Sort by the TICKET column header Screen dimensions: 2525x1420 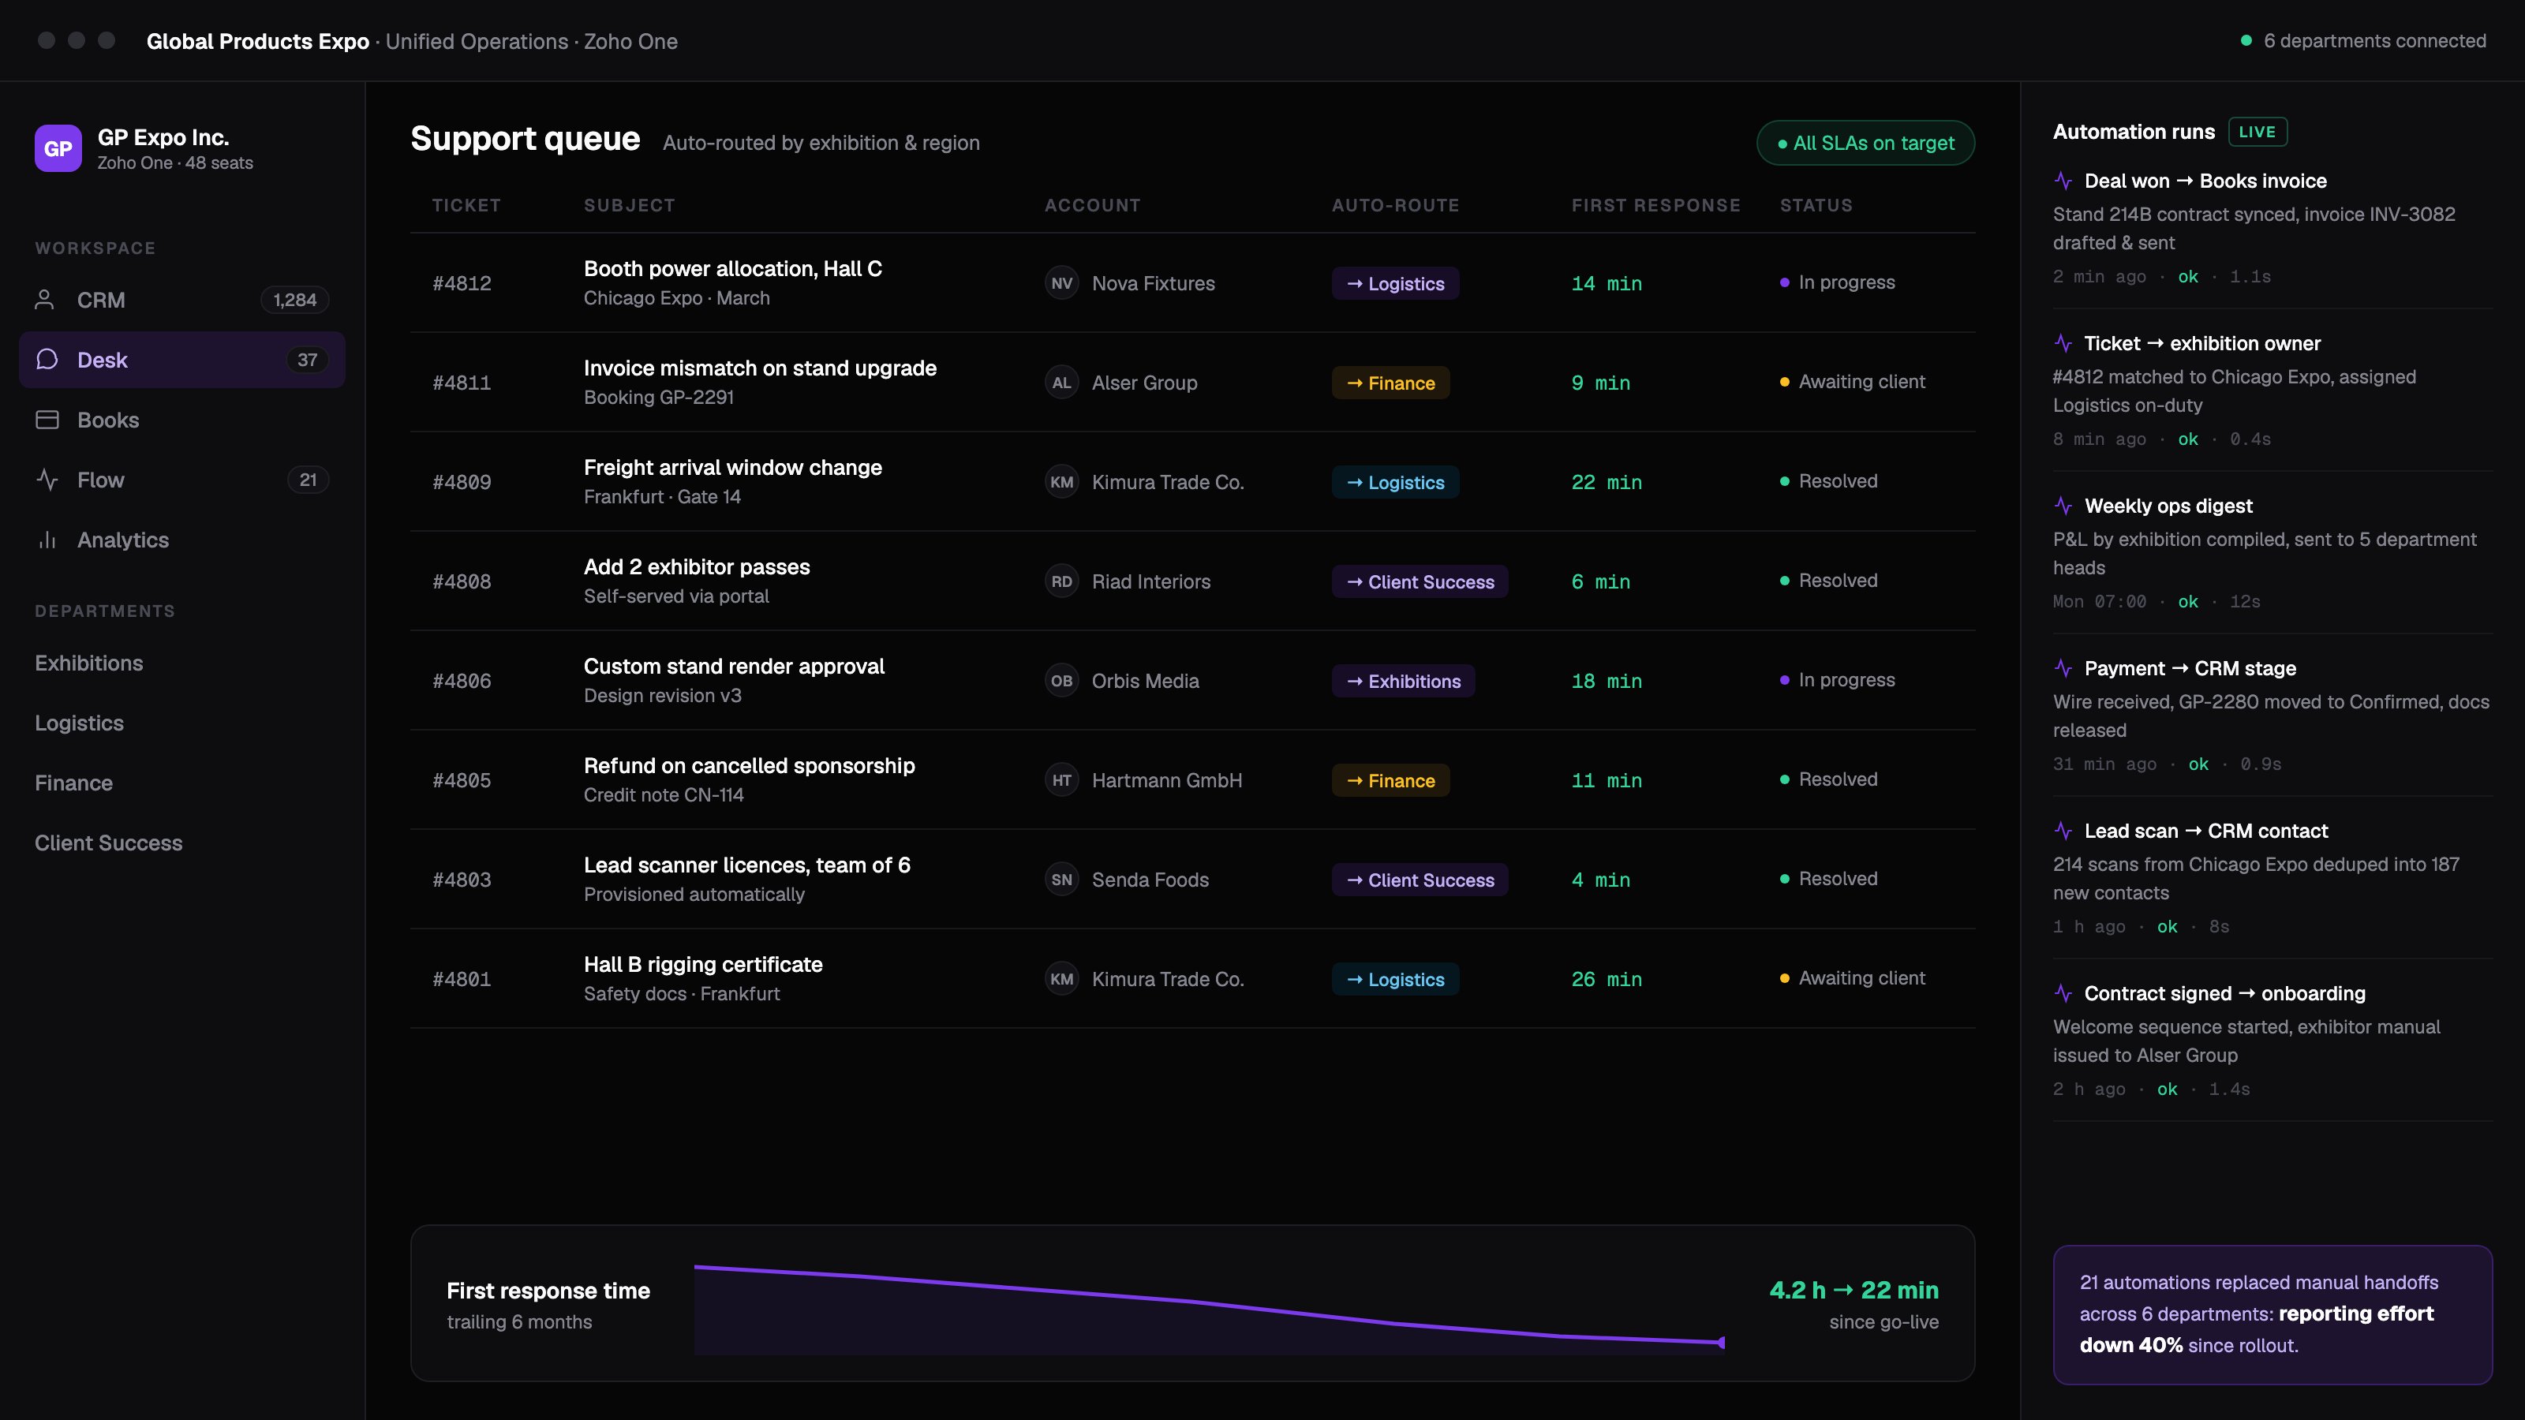point(466,205)
